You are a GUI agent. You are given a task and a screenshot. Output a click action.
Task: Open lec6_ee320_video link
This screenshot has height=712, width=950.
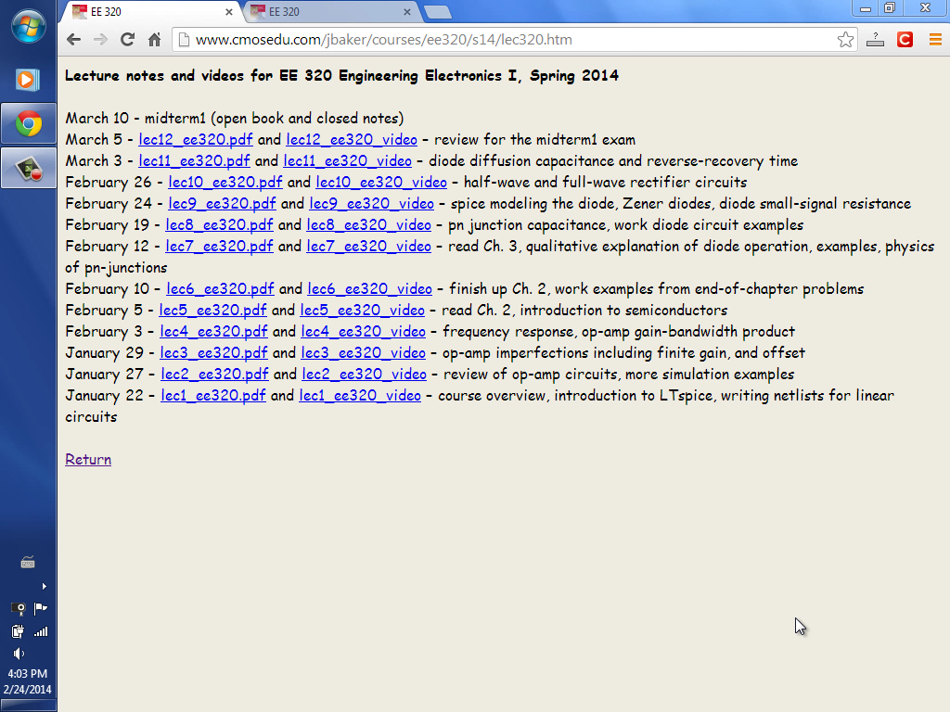click(x=369, y=289)
